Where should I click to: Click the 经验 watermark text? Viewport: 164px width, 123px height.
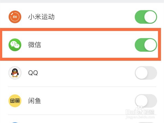(x=149, y=112)
